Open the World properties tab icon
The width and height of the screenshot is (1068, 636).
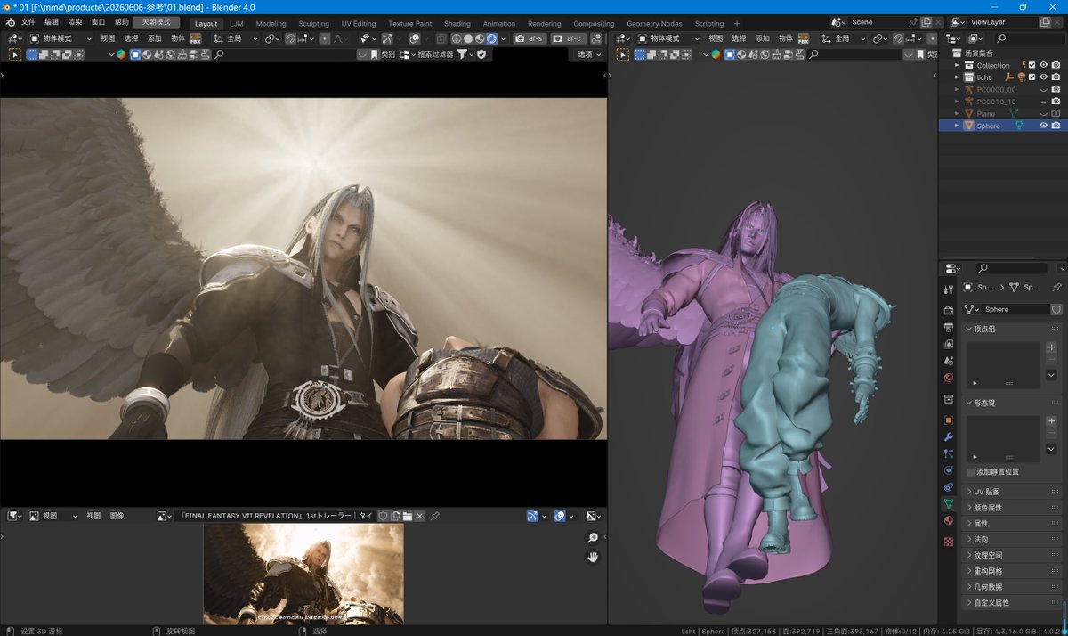coord(949,378)
